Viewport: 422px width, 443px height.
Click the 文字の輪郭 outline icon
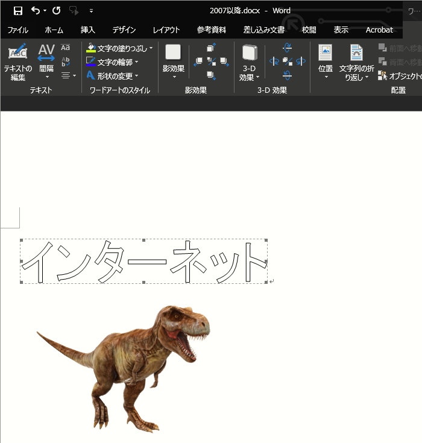[x=91, y=62]
